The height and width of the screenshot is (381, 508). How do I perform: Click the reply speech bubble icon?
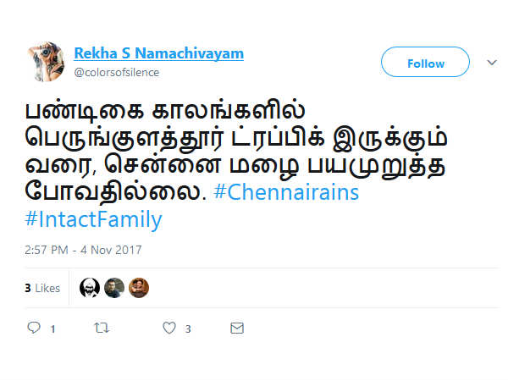pos(34,328)
